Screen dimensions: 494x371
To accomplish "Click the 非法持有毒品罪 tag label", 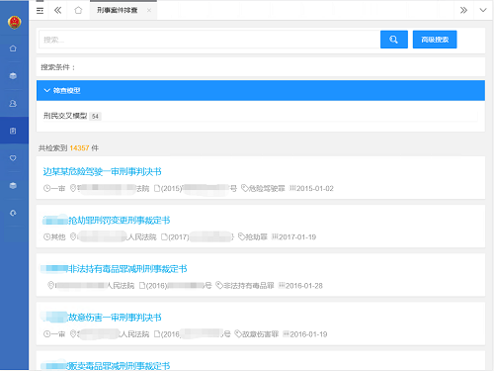I will [249, 286].
